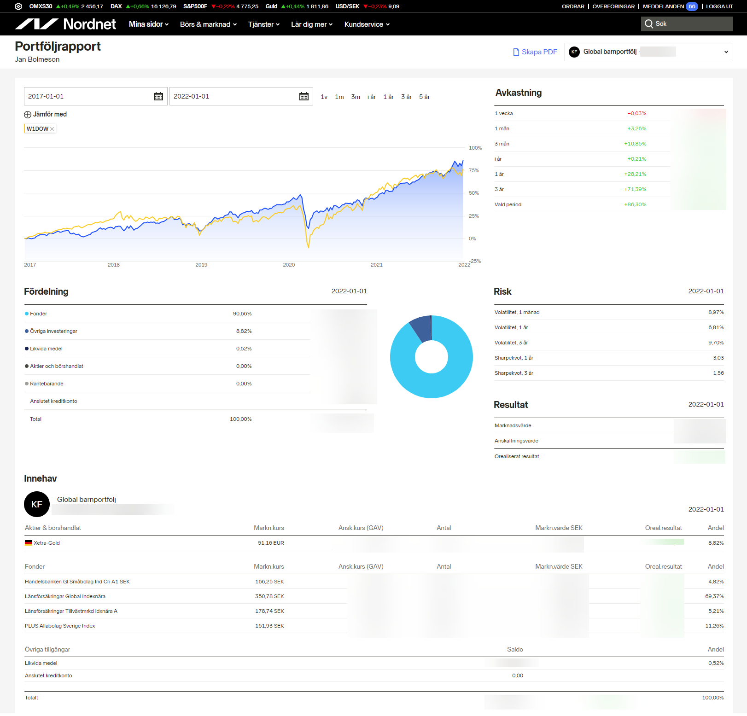Image resolution: width=747 pixels, height=716 pixels.
Task: Click the Markn.värde SEK header in Fonder table
Action: pyautogui.click(x=559, y=566)
